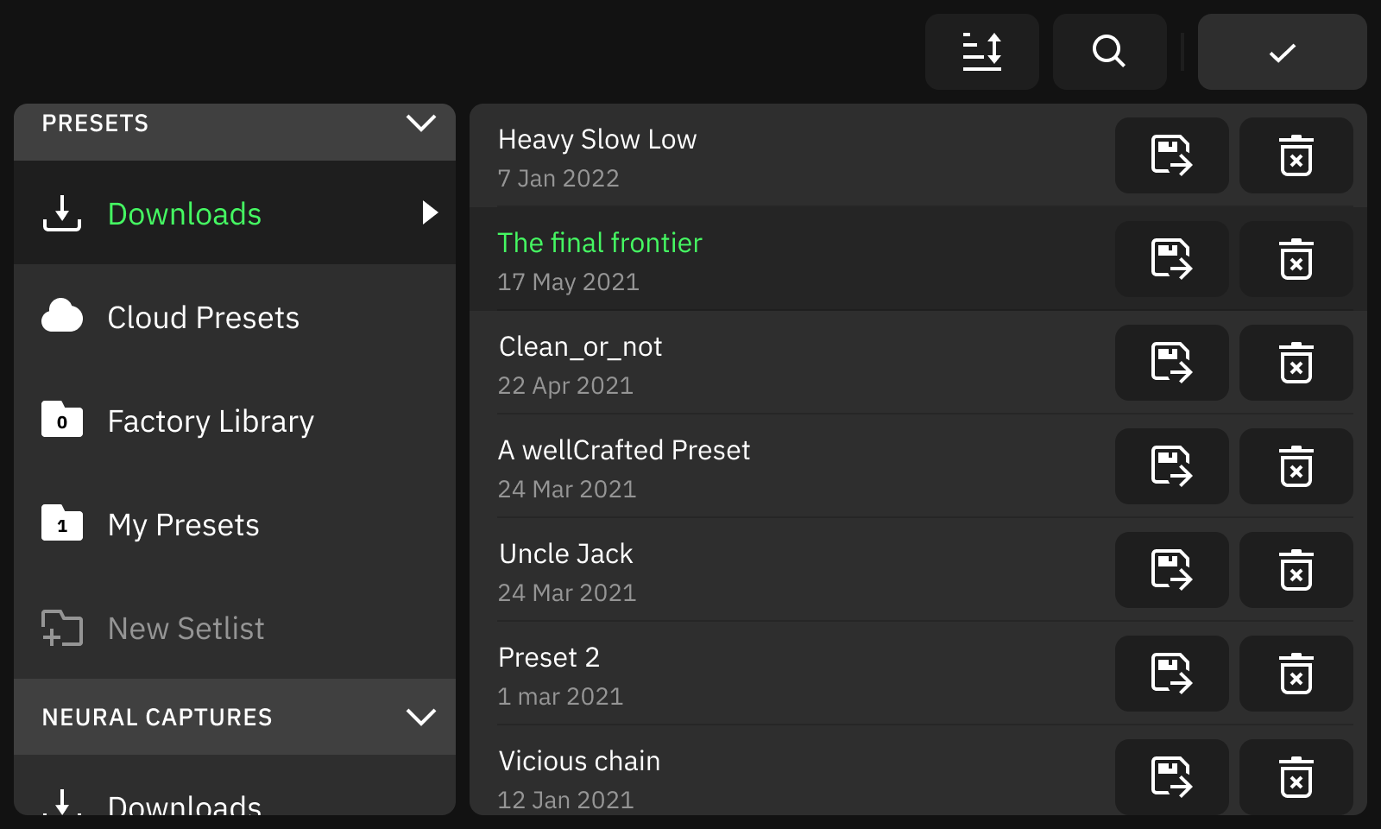Select The final frontier preset
The image size is (1381, 829).
coord(600,244)
